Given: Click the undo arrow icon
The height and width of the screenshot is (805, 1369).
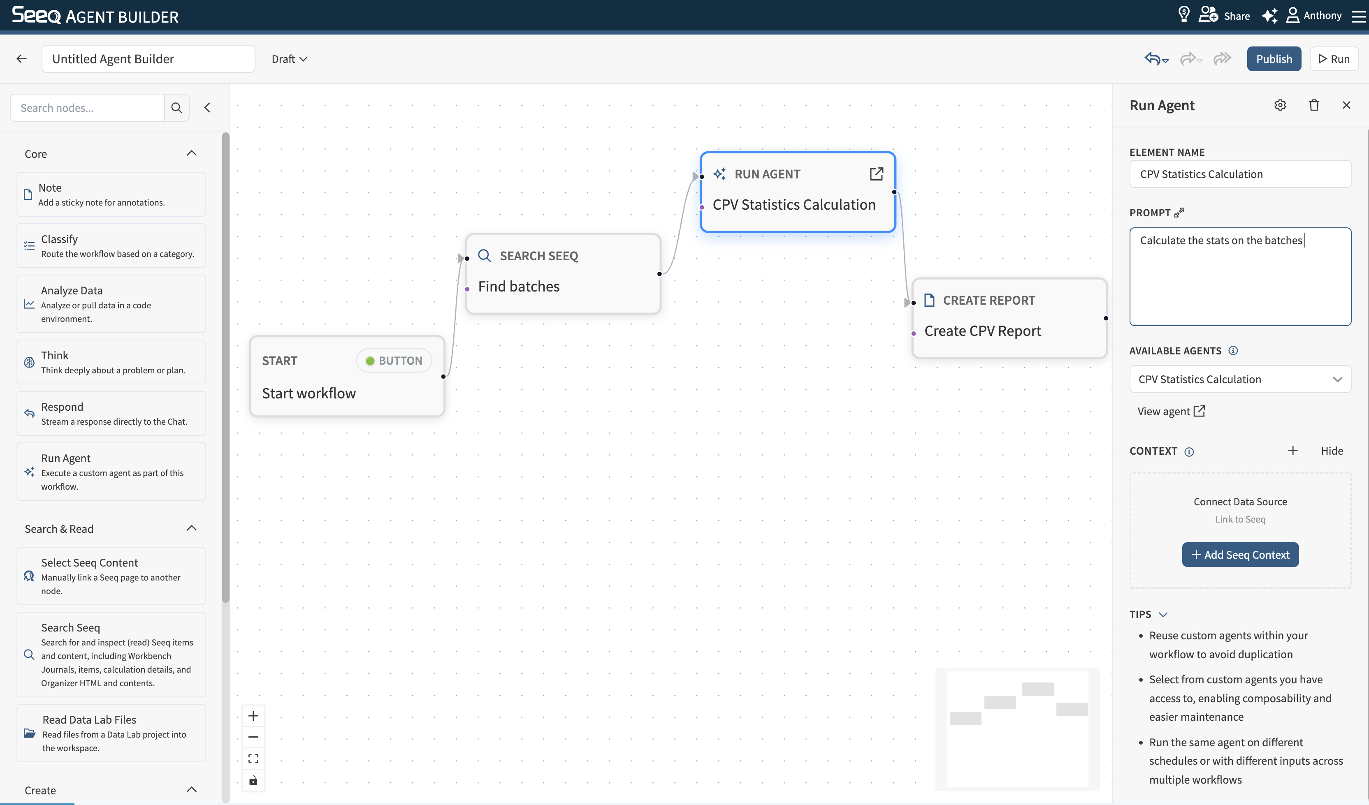Looking at the screenshot, I should (1152, 59).
